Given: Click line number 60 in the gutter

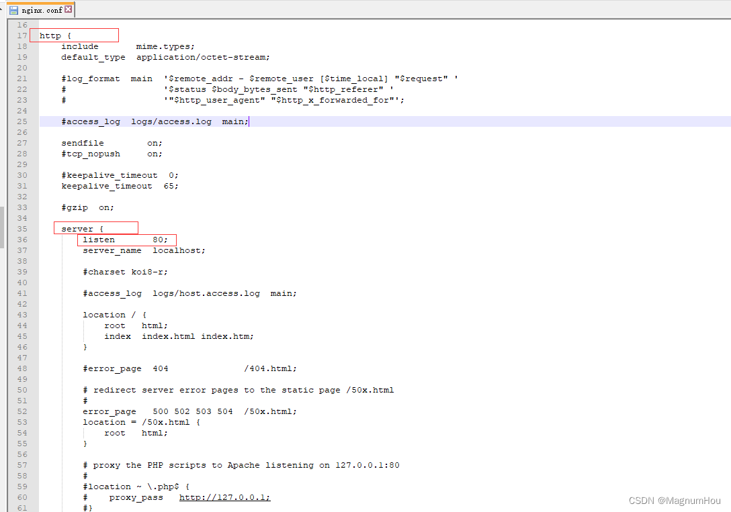Looking at the screenshot, I should pos(22,497).
